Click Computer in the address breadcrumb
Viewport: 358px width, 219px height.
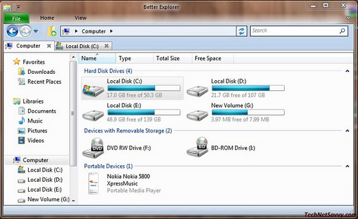[94, 31]
